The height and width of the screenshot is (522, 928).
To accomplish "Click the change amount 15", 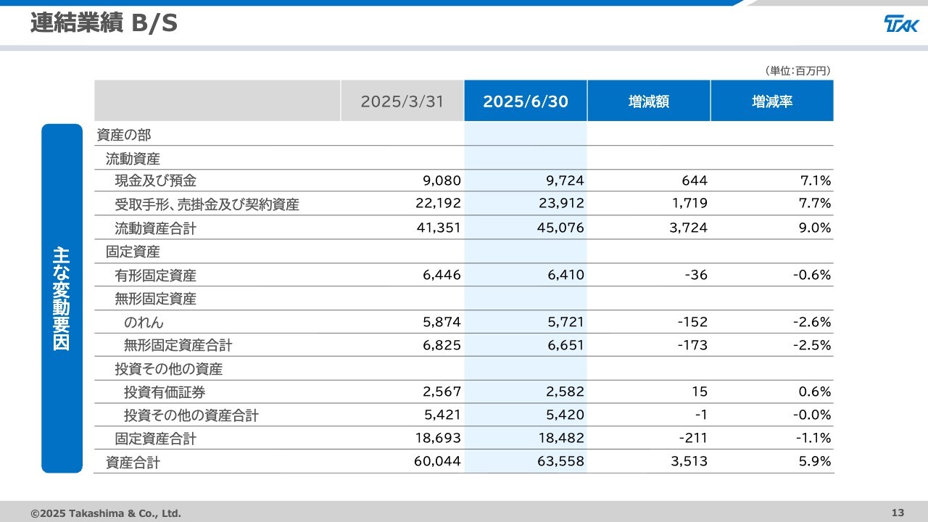I will tap(700, 392).
